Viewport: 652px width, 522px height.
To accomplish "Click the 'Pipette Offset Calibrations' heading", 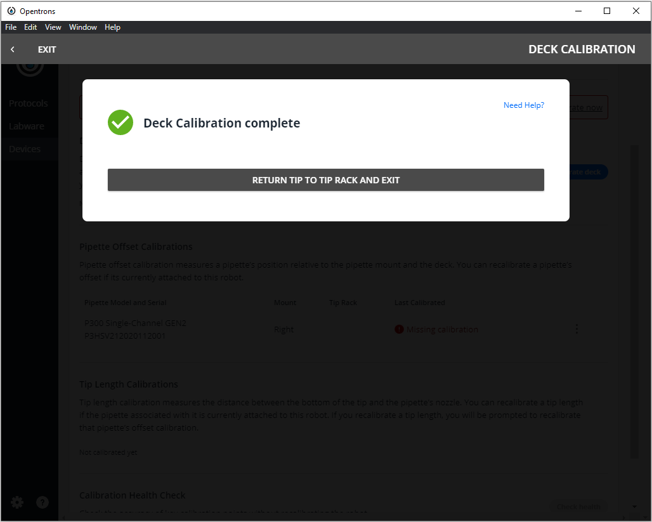I will click(136, 247).
